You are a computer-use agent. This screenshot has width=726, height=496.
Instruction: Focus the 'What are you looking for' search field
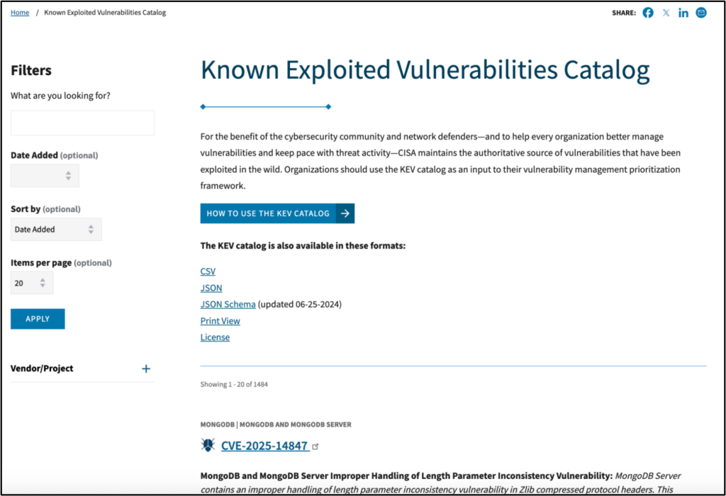tap(82, 123)
